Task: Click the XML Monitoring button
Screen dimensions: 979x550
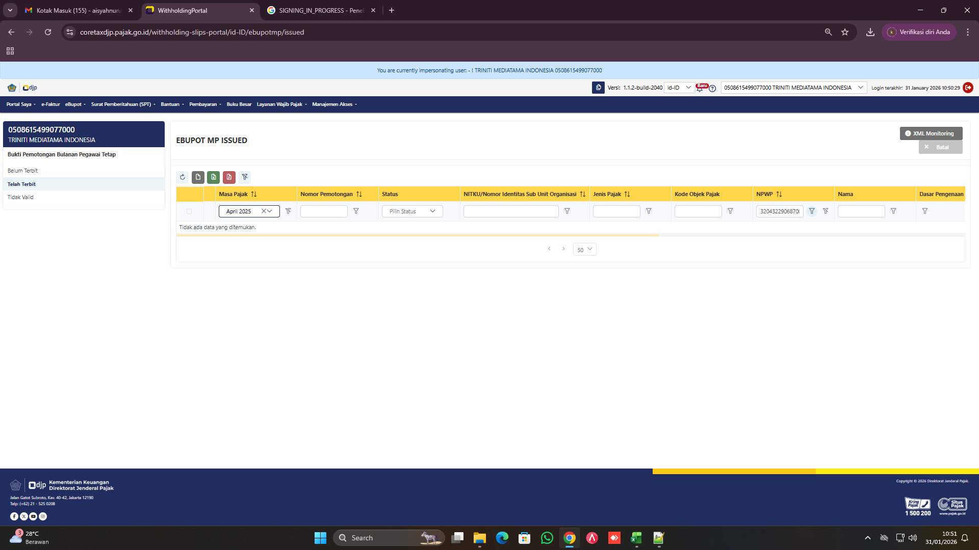Action: click(931, 133)
